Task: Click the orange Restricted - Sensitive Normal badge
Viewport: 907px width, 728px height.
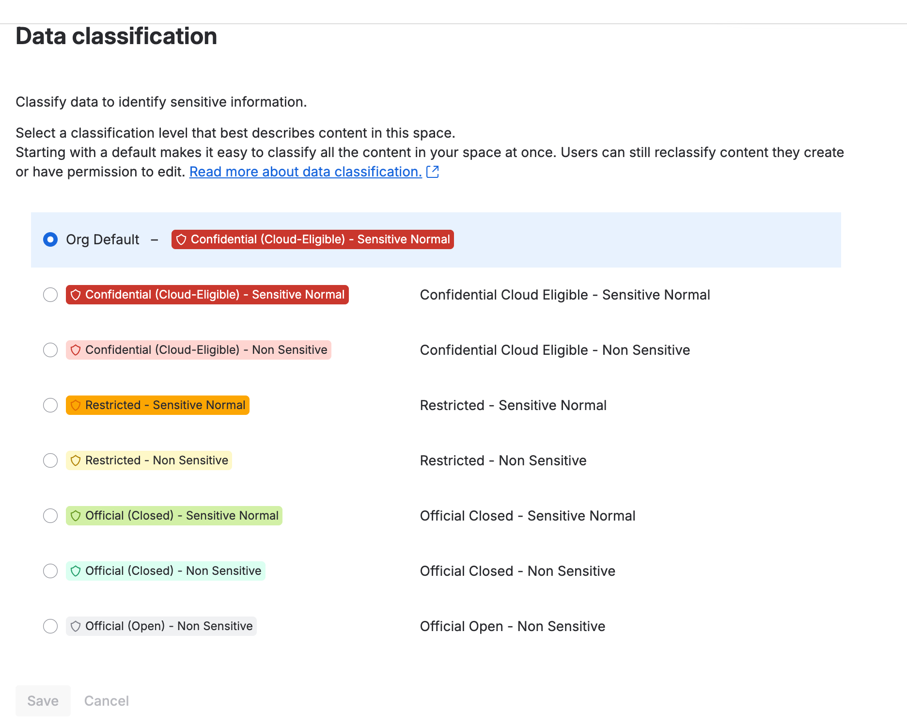Action: [157, 405]
